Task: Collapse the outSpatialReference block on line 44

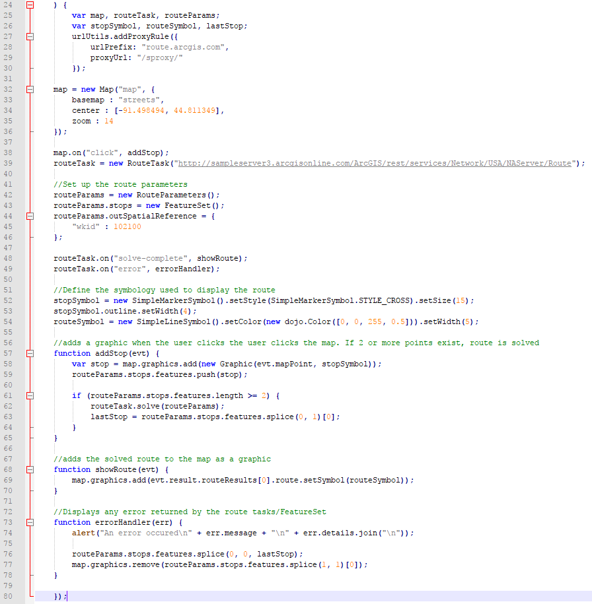Action: (30, 216)
